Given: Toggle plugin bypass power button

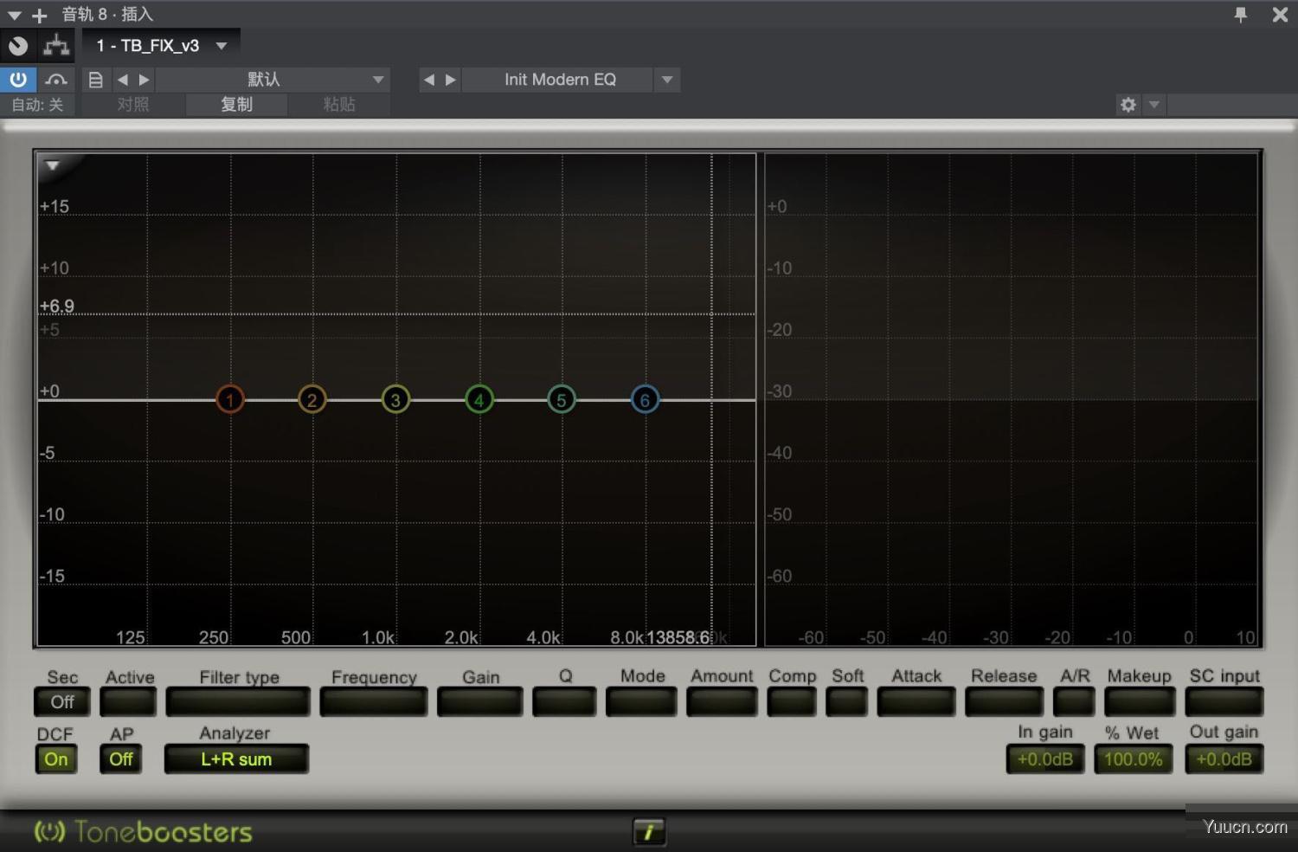Looking at the screenshot, I should (x=17, y=79).
